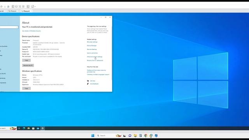Open the Mail app in VM taskbar

click(38, 128)
